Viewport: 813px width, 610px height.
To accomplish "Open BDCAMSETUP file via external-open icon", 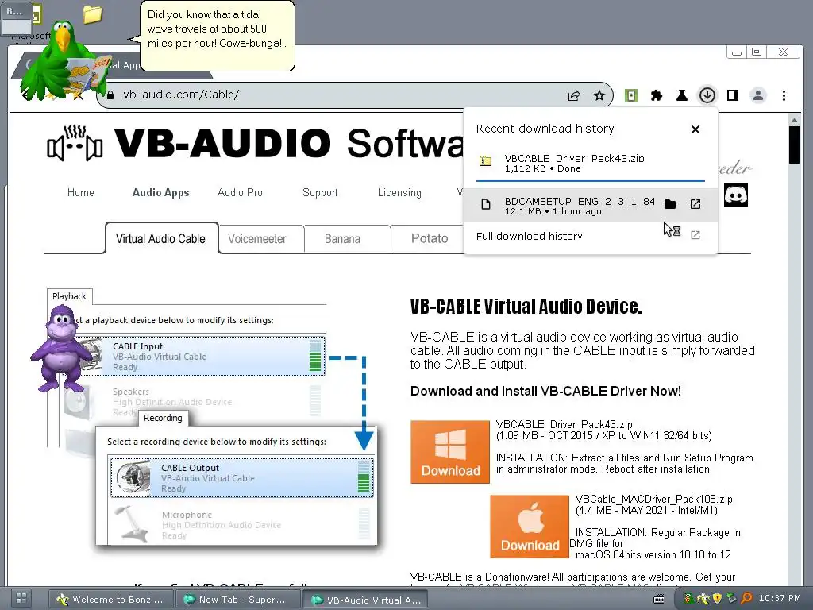I will coord(695,204).
